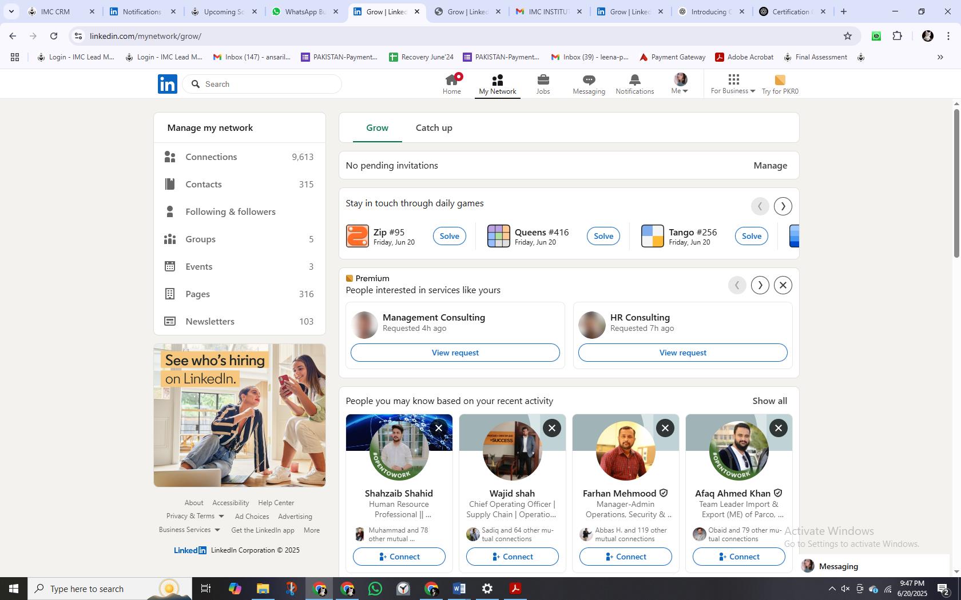This screenshot has height=600, width=961.
Task: Open LinkedIn Messaging from top nav
Action: (589, 84)
